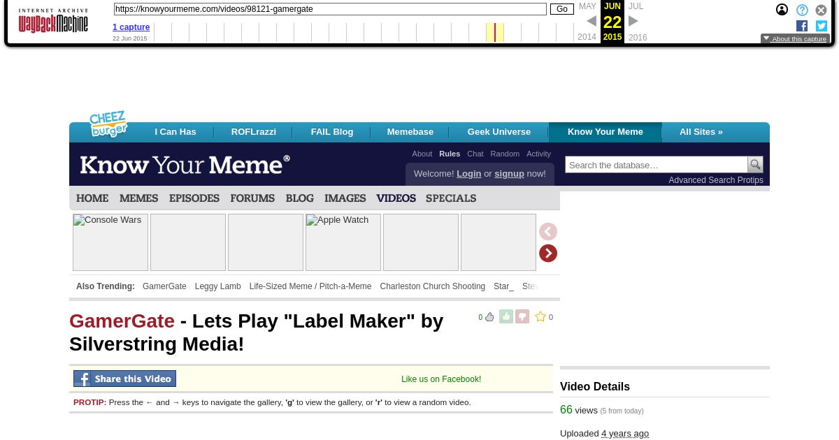Share capture on Twitter icon in Wayback bar

(x=822, y=26)
